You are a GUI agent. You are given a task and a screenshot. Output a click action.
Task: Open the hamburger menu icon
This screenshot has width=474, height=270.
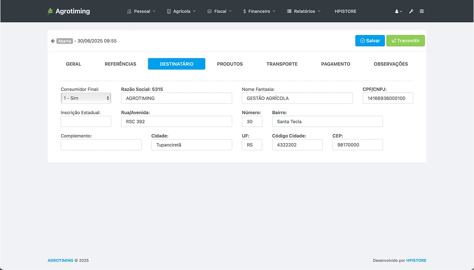tap(422, 11)
